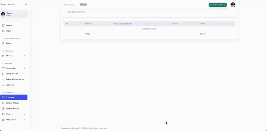This screenshot has height=131, width=267.
Task: Click the sidebar Owner profile avatar
Action: click(3, 14)
